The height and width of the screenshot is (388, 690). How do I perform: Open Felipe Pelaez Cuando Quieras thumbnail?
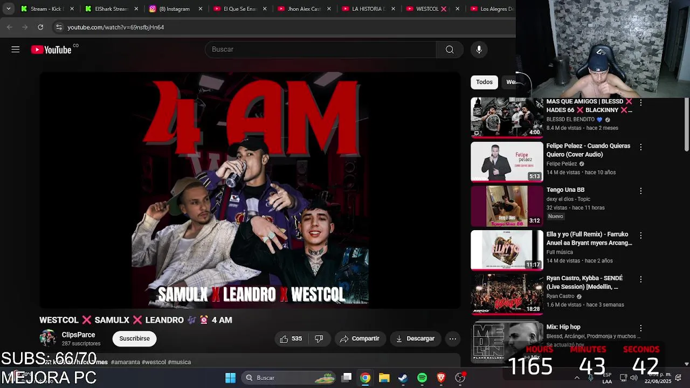pyautogui.click(x=507, y=162)
